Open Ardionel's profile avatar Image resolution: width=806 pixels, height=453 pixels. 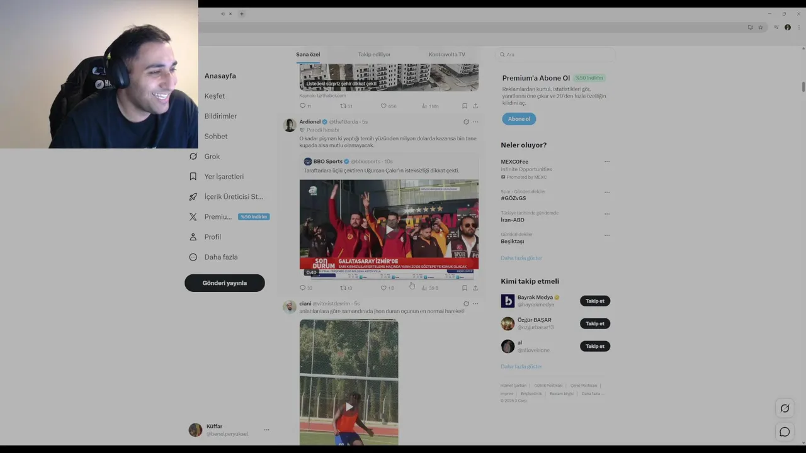click(x=290, y=125)
